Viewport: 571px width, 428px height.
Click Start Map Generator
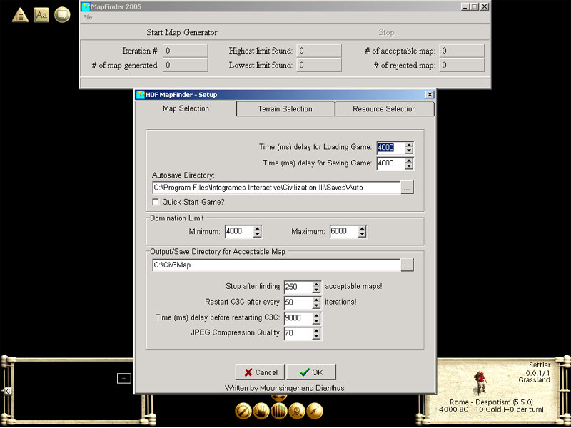tap(182, 32)
